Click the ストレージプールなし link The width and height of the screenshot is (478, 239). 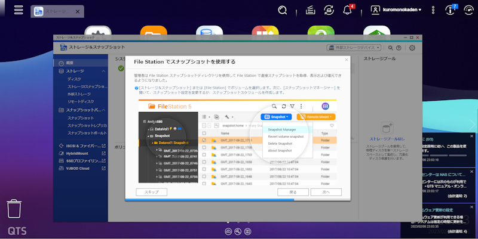387,139
